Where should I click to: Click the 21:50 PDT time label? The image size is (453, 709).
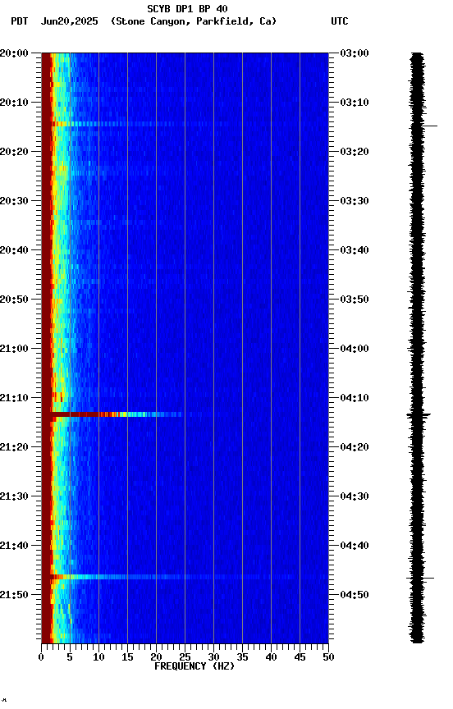14,595
